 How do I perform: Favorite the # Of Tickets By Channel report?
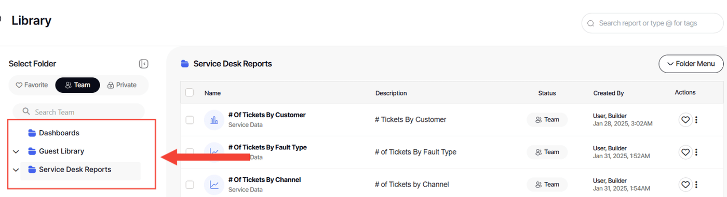click(x=685, y=184)
